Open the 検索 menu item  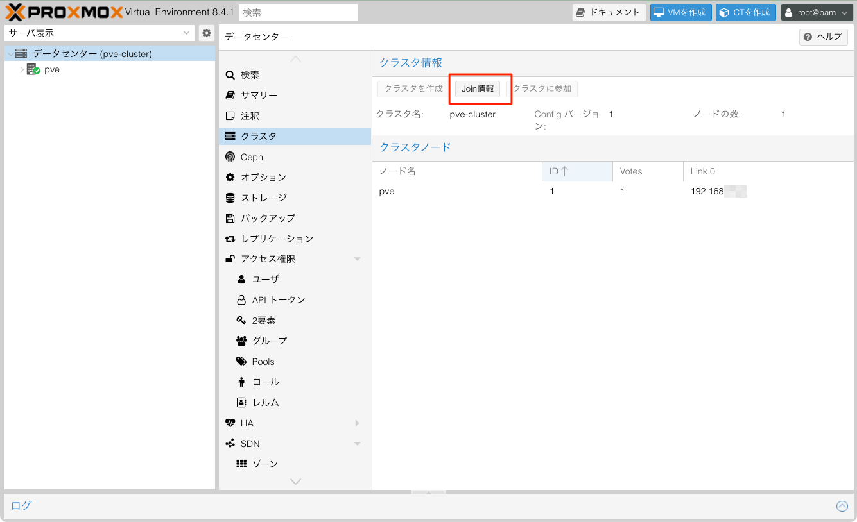(x=295, y=74)
